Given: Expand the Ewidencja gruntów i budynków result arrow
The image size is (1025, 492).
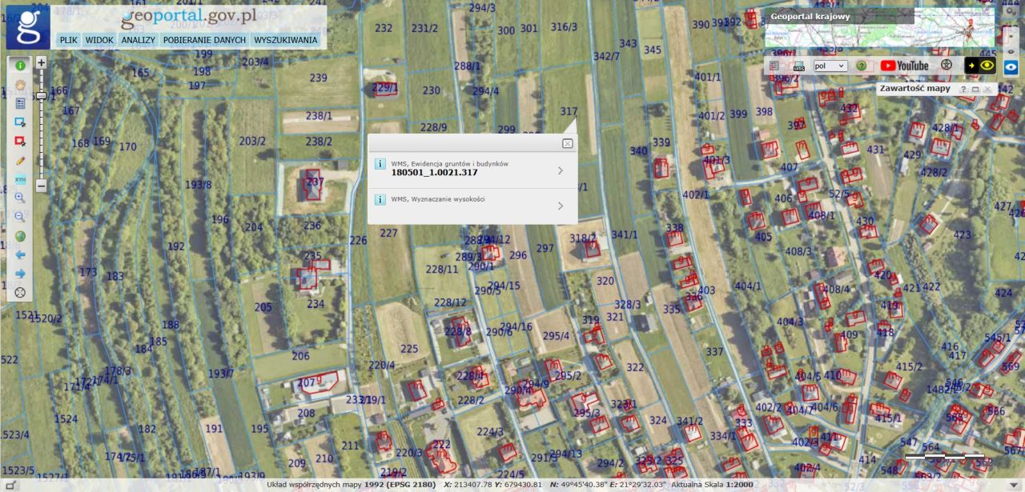Looking at the screenshot, I should pyautogui.click(x=561, y=170).
